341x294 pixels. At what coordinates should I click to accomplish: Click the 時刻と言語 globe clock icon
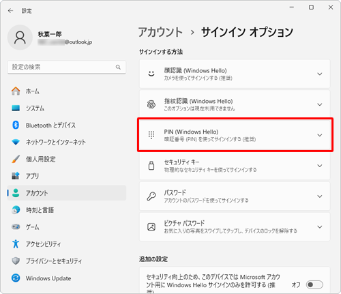tap(16, 210)
